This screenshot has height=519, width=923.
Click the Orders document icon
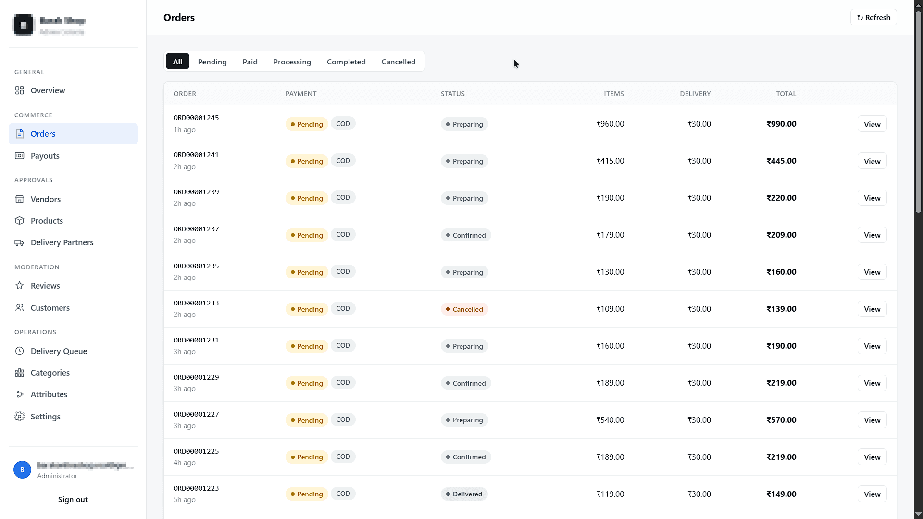tap(19, 134)
